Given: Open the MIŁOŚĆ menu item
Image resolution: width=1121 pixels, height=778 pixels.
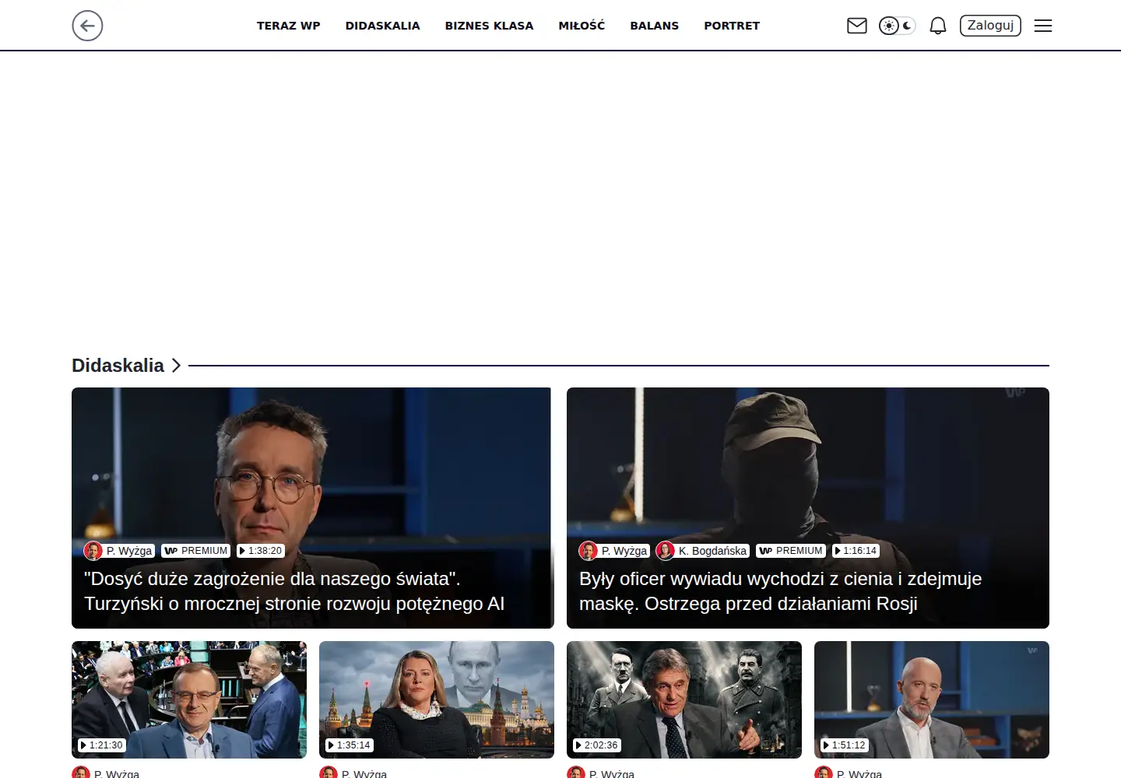Looking at the screenshot, I should click(x=582, y=26).
